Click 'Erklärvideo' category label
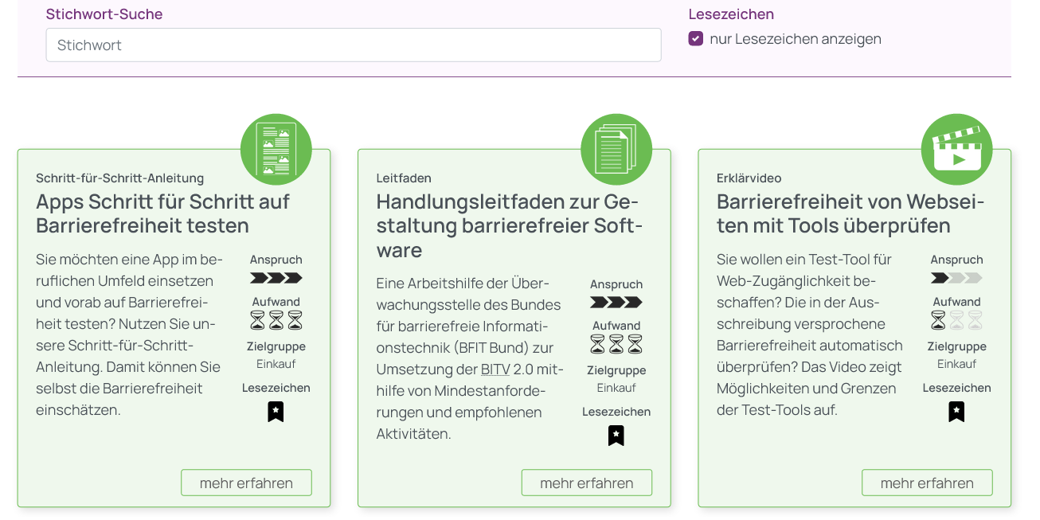Screen dimensions: 1040x520 click(x=749, y=178)
